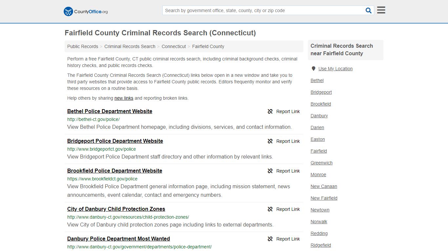Click broken link icon for Danbury Most Wanted
This screenshot has height=251, width=448.
click(x=270, y=239)
